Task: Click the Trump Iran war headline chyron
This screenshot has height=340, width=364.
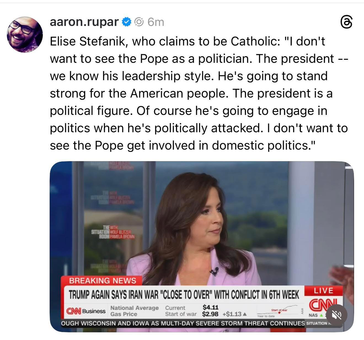Action: point(184,295)
